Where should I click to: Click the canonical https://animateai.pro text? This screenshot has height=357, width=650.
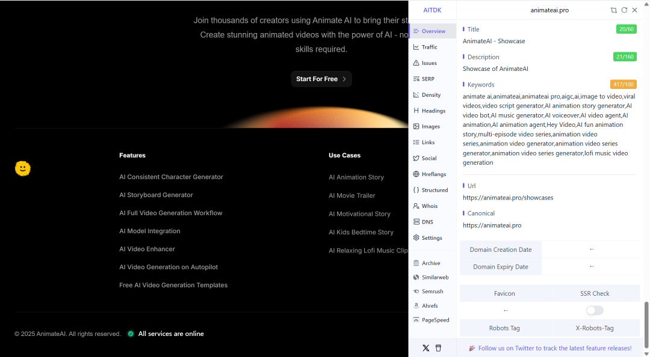click(492, 225)
